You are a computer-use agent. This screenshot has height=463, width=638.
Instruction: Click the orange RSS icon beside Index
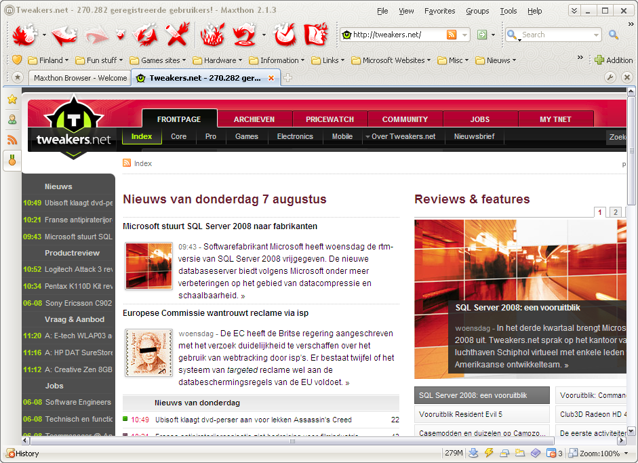127,163
